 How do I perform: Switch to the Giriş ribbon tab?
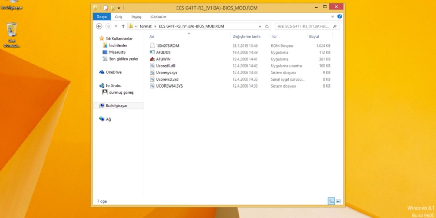(x=118, y=17)
